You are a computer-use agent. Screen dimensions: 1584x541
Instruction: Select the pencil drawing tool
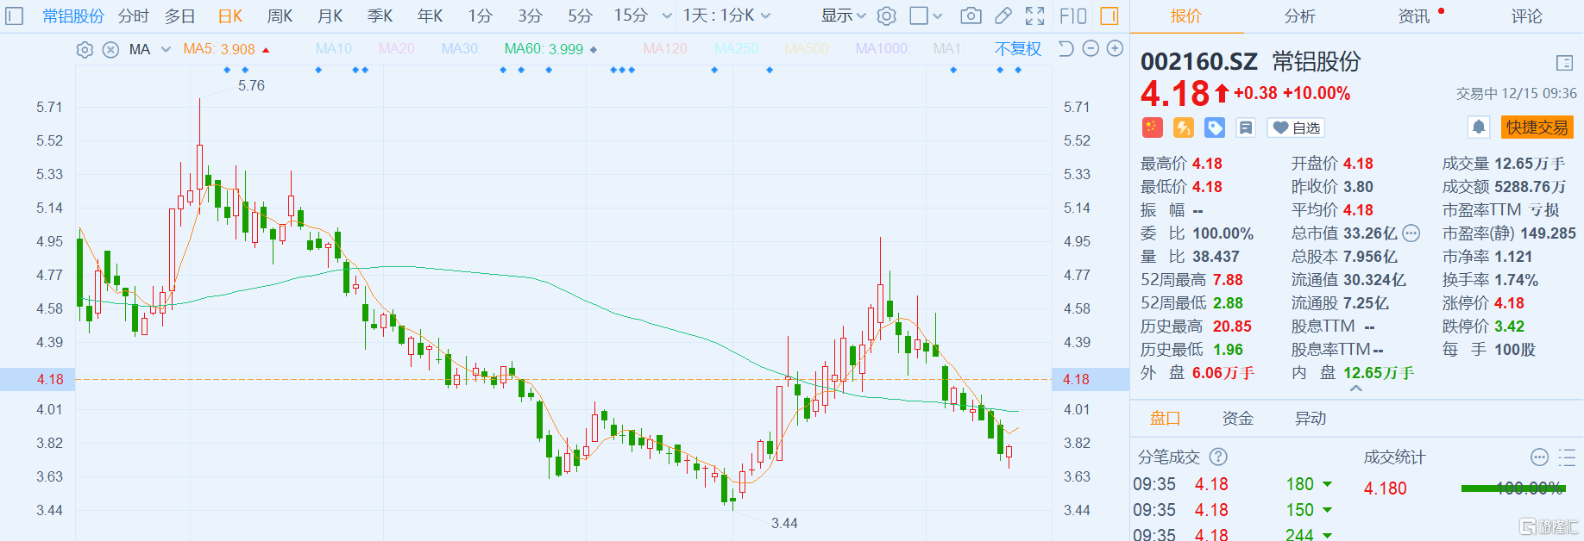[x=1003, y=16]
